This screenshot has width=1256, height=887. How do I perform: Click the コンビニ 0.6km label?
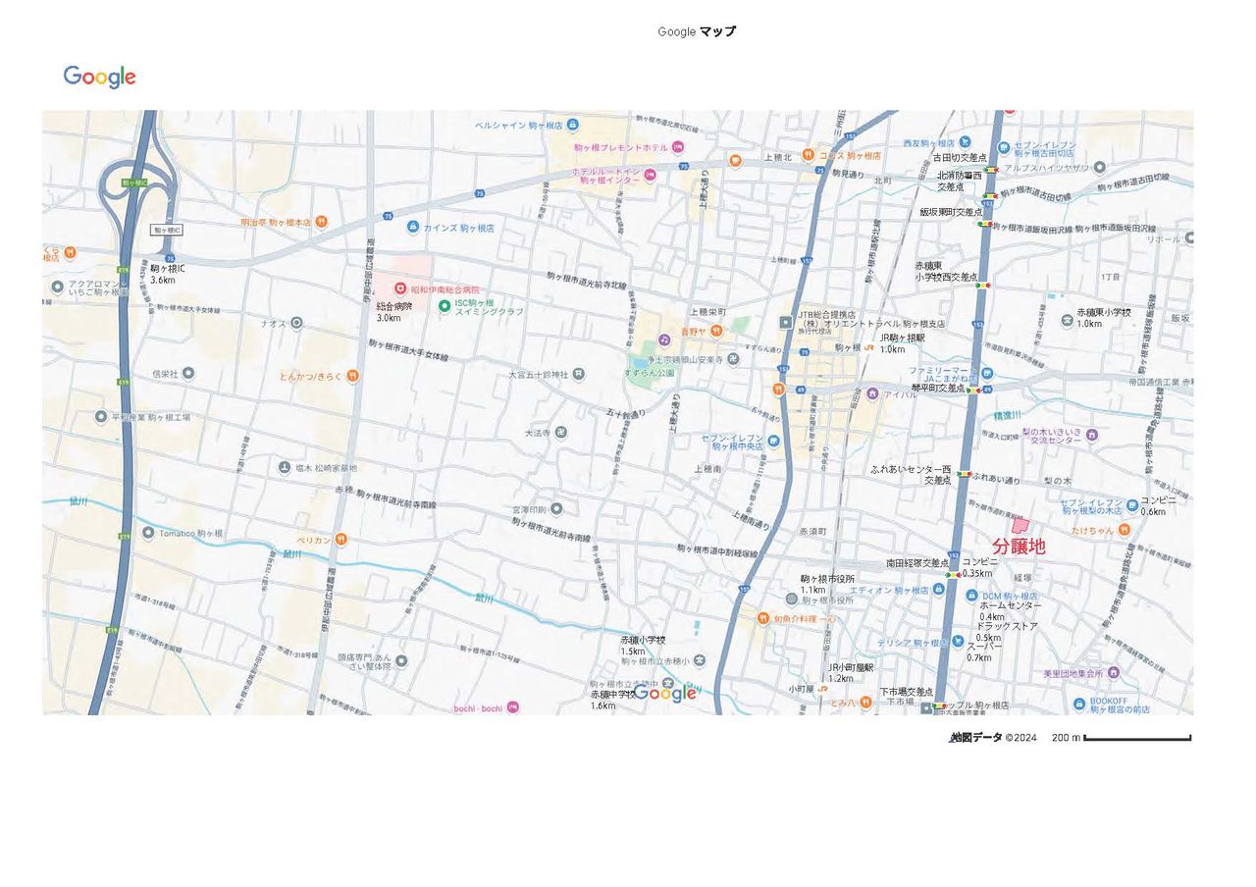pyautogui.click(x=1158, y=506)
